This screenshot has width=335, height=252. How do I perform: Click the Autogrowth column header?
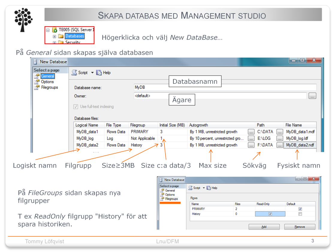pyautogui.click(x=221, y=125)
